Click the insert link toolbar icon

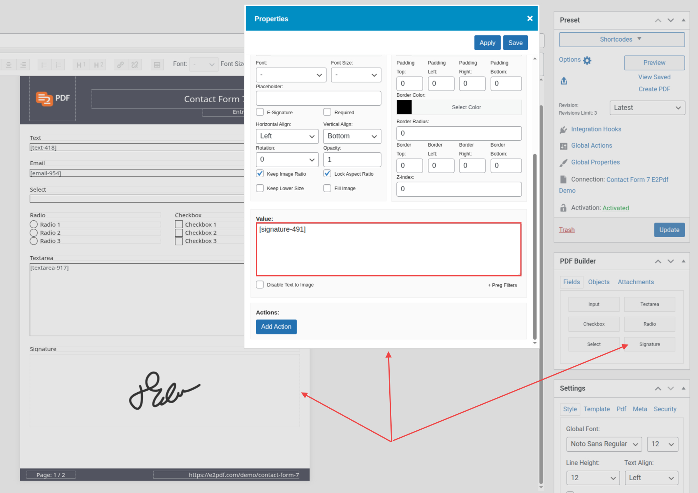click(121, 65)
